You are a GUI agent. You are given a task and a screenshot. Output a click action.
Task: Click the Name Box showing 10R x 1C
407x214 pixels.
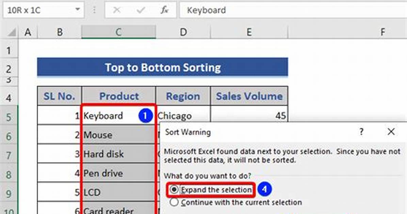pos(44,10)
